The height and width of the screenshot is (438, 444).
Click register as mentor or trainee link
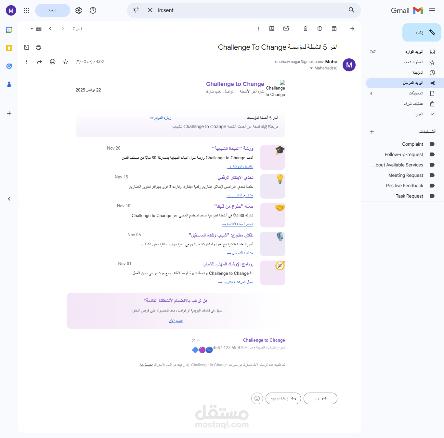(236, 282)
